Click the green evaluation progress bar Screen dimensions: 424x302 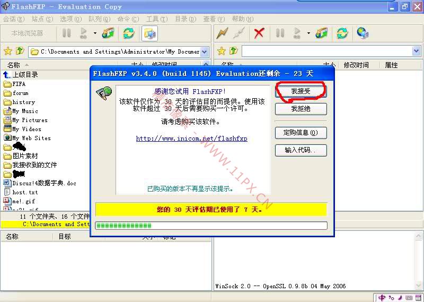(210, 226)
